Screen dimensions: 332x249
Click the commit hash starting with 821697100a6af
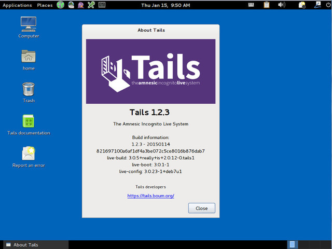[x=150, y=151]
